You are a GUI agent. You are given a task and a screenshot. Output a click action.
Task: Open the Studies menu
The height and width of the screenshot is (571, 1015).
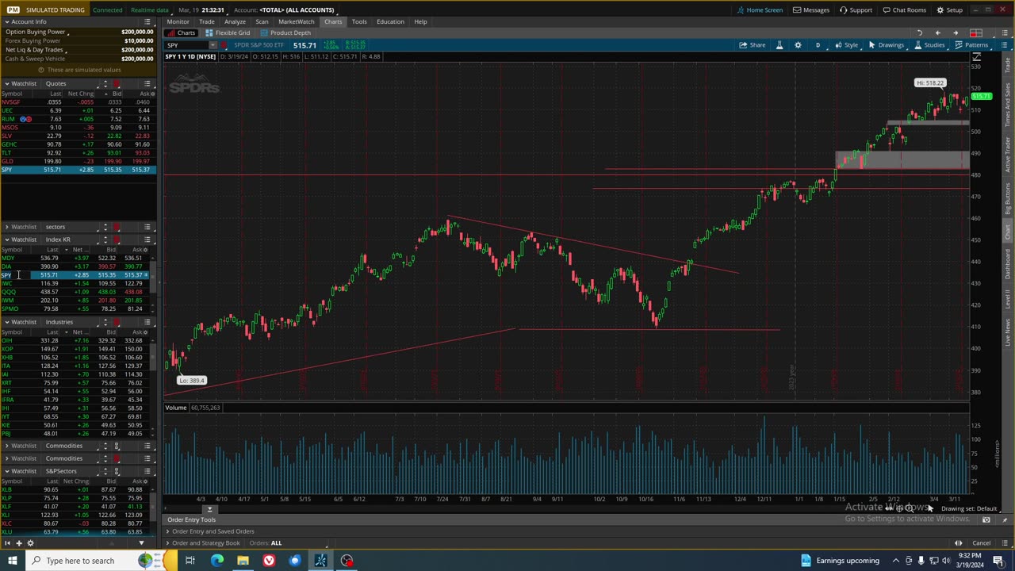929,45
